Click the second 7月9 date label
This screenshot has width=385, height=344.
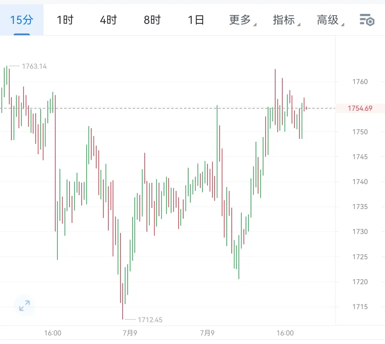pos(207,333)
